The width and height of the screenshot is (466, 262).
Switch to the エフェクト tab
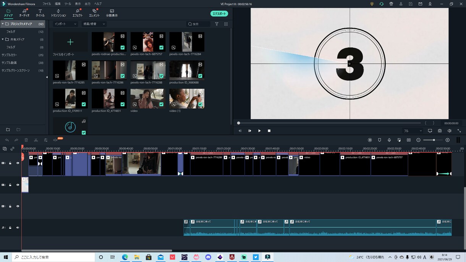pos(78,13)
